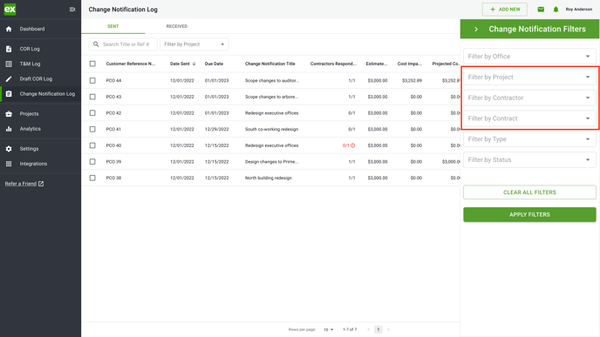This screenshot has height=337, width=600.
Task: Check the PCO 43 row checkbox
Action: point(92,97)
